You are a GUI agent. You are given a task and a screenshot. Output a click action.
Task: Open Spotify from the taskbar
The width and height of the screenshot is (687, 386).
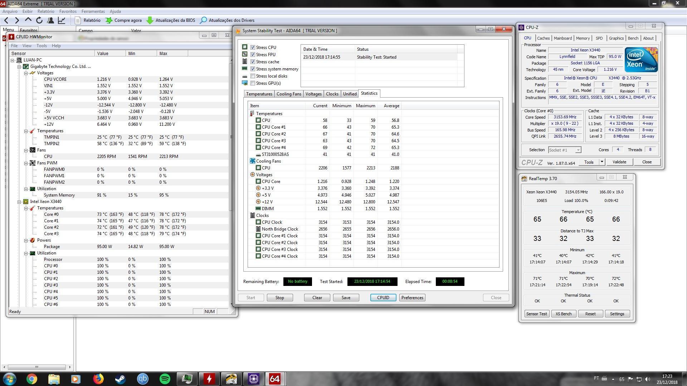[x=165, y=379]
